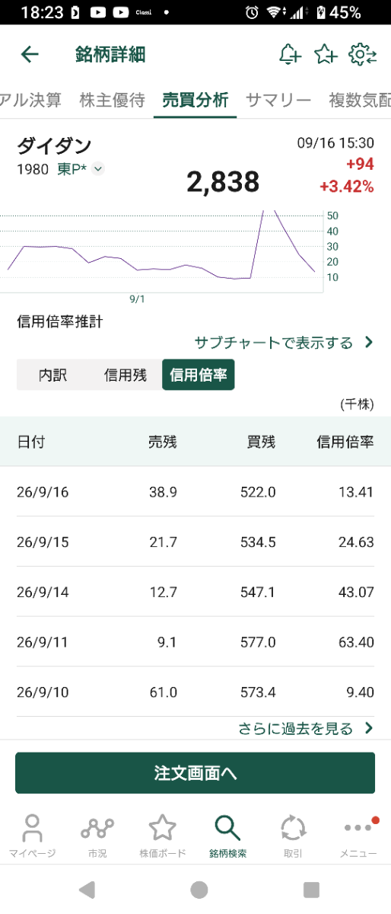391x914 pixels.
Task: Tap Android home circle button
Action: [199, 890]
